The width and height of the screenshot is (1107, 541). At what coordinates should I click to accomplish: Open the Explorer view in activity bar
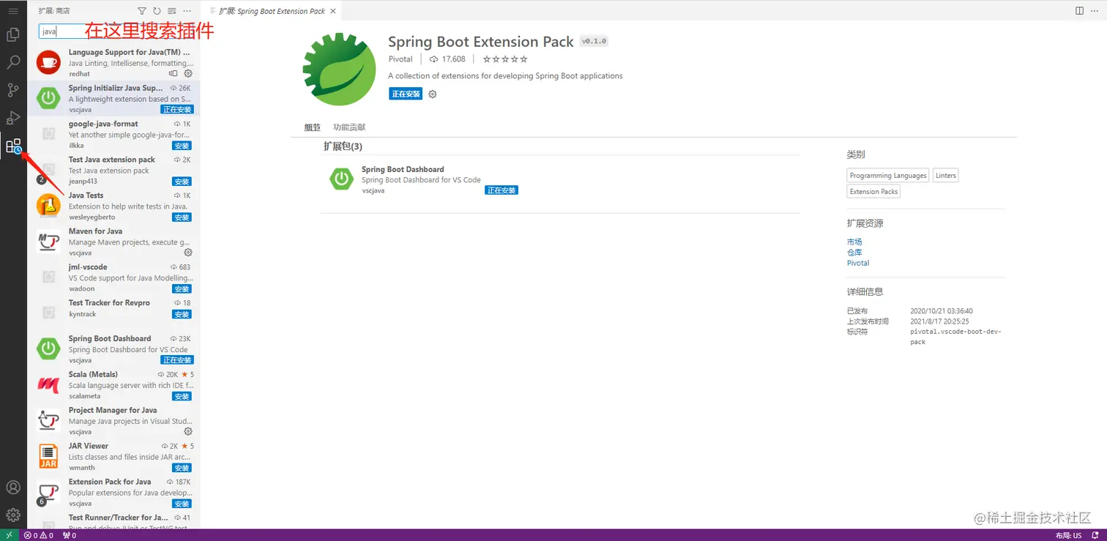coord(13,34)
